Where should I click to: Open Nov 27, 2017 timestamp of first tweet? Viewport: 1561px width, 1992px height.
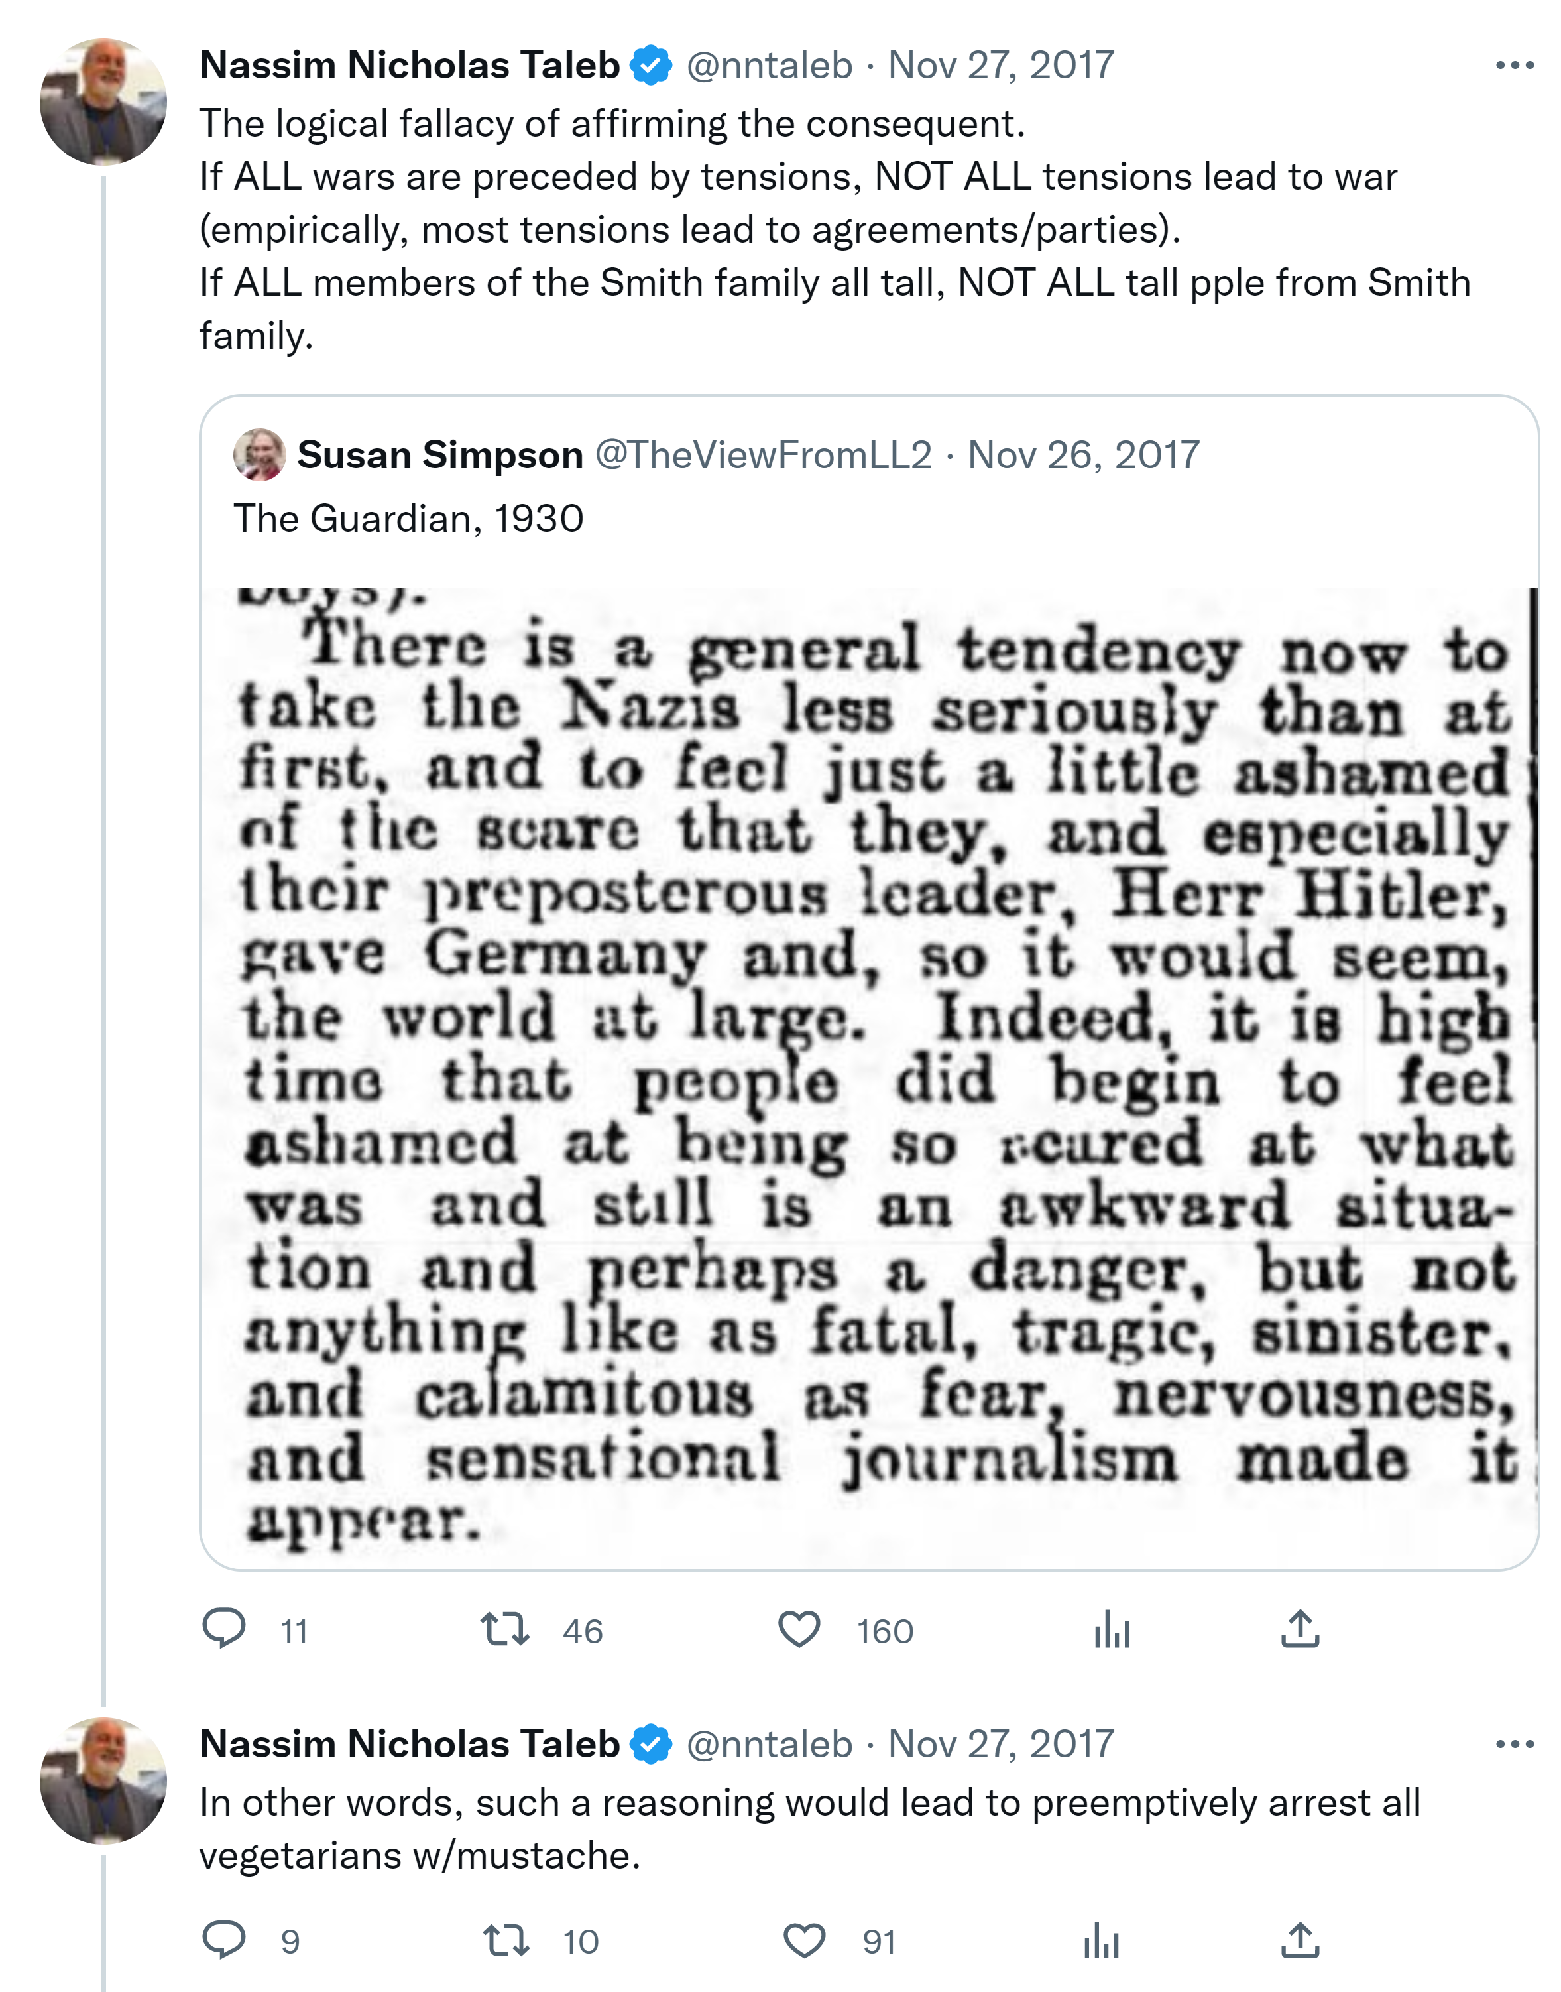pyautogui.click(x=1001, y=65)
